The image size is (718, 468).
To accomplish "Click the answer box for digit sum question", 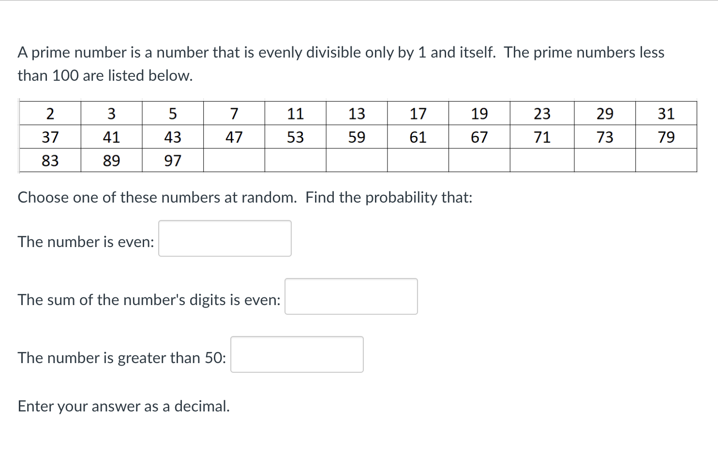I will coord(351,296).
